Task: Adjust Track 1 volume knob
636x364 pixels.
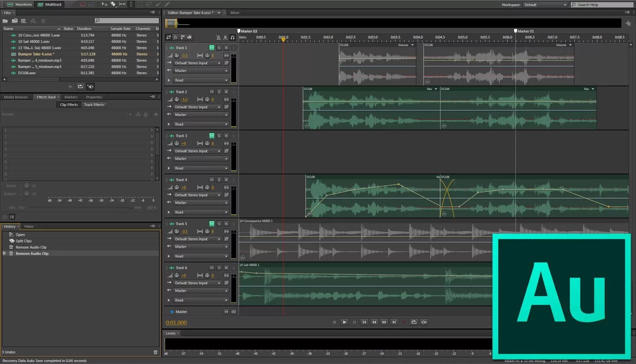Action: coord(177,56)
